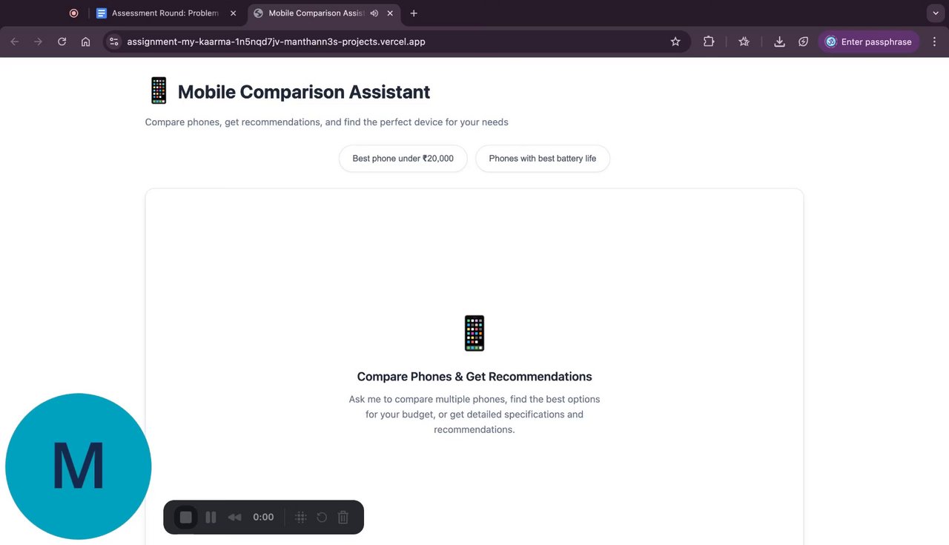Click the address bar URL

pyautogui.click(x=276, y=42)
